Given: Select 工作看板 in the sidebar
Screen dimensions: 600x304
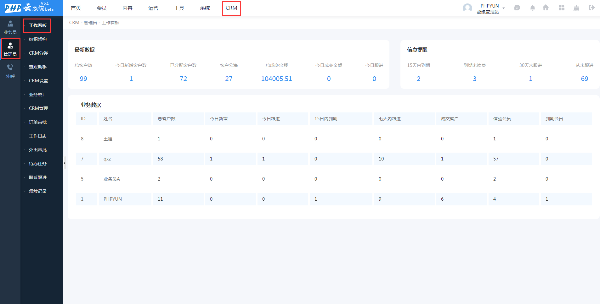Looking at the screenshot, I should (x=38, y=25).
